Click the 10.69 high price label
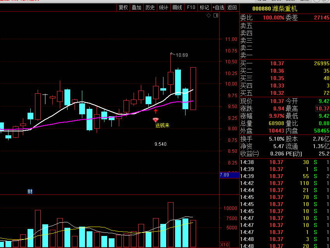 [x=182, y=55]
